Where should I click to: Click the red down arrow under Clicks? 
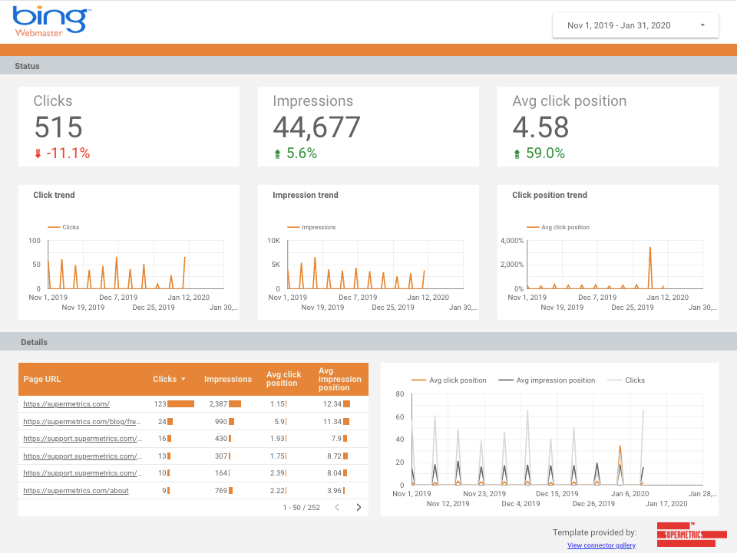tap(38, 153)
